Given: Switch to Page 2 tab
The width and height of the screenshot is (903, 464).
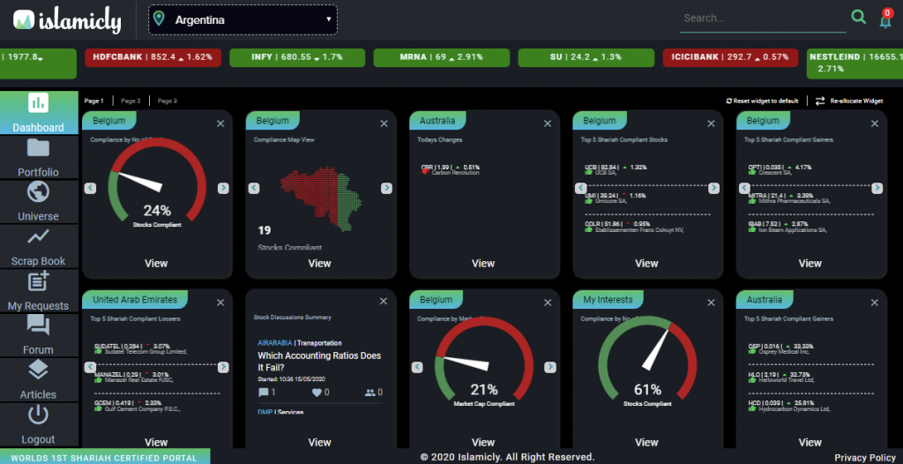Looking at the screenshot, I should [131, 101].
